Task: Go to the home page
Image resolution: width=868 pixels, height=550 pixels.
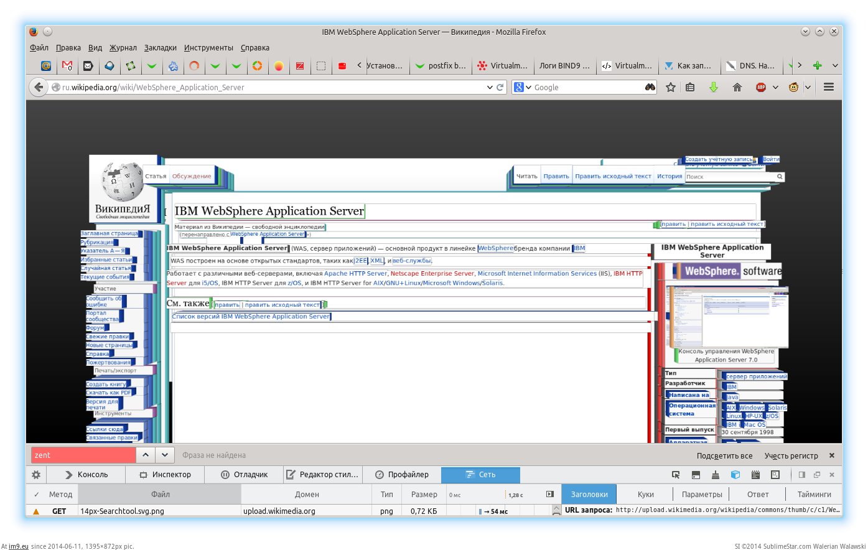Action: point(737,87)
